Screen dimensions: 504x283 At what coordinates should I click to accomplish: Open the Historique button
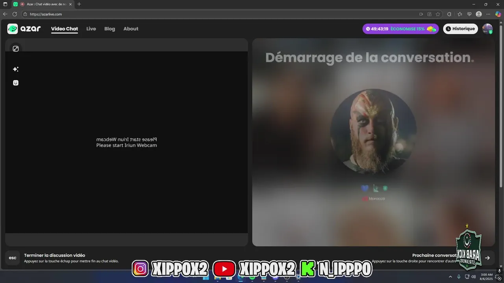(460, 29)
